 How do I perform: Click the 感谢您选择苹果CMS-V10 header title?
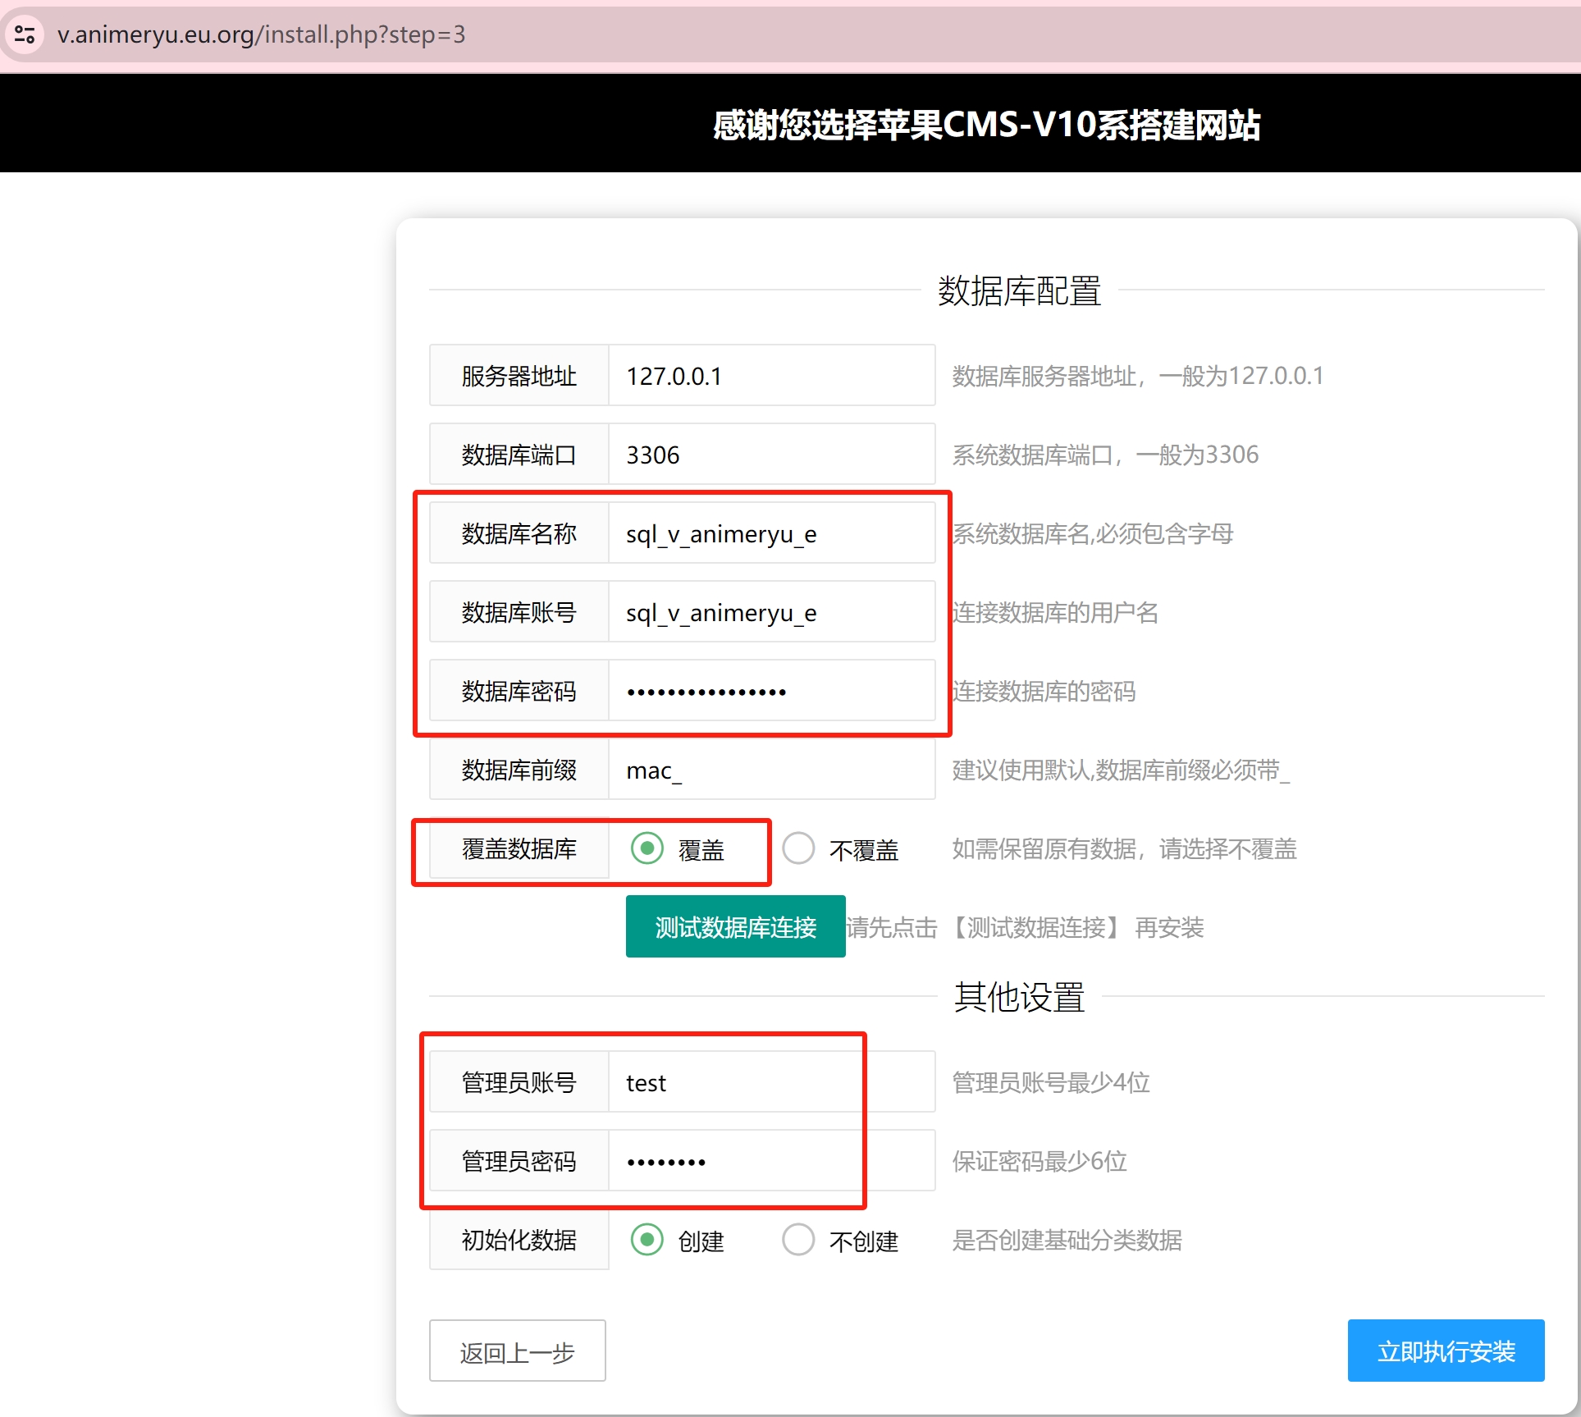click(986, 125)
